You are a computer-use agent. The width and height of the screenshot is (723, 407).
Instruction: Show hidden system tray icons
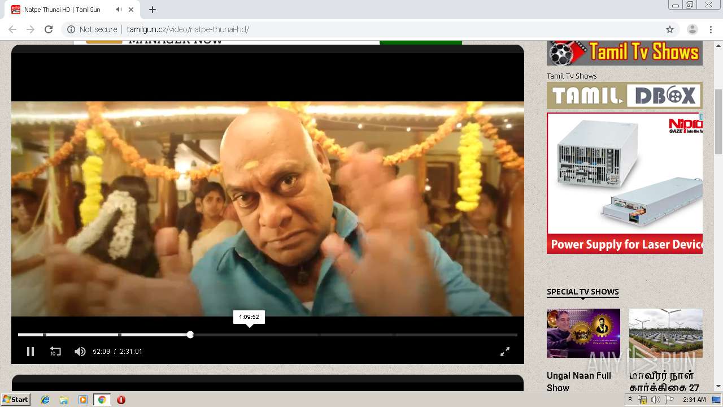tap(630, 399)
